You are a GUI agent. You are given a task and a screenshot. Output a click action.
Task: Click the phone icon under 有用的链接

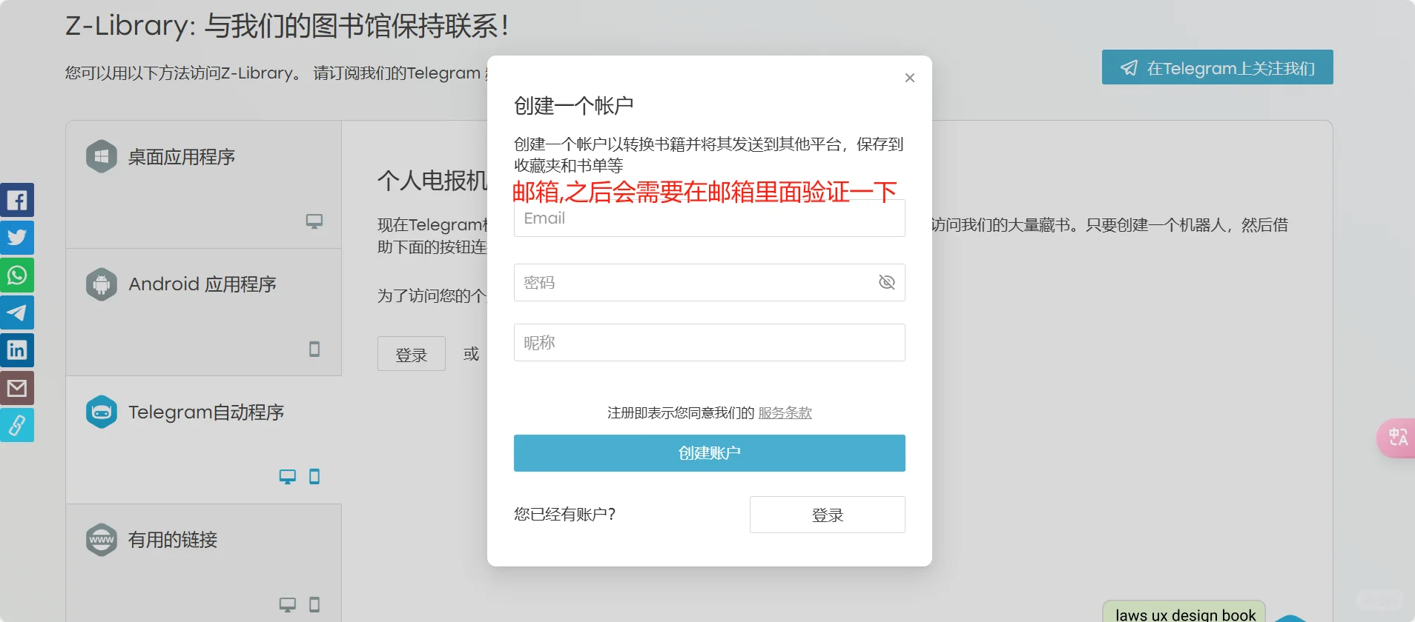(x=314, y=605)
